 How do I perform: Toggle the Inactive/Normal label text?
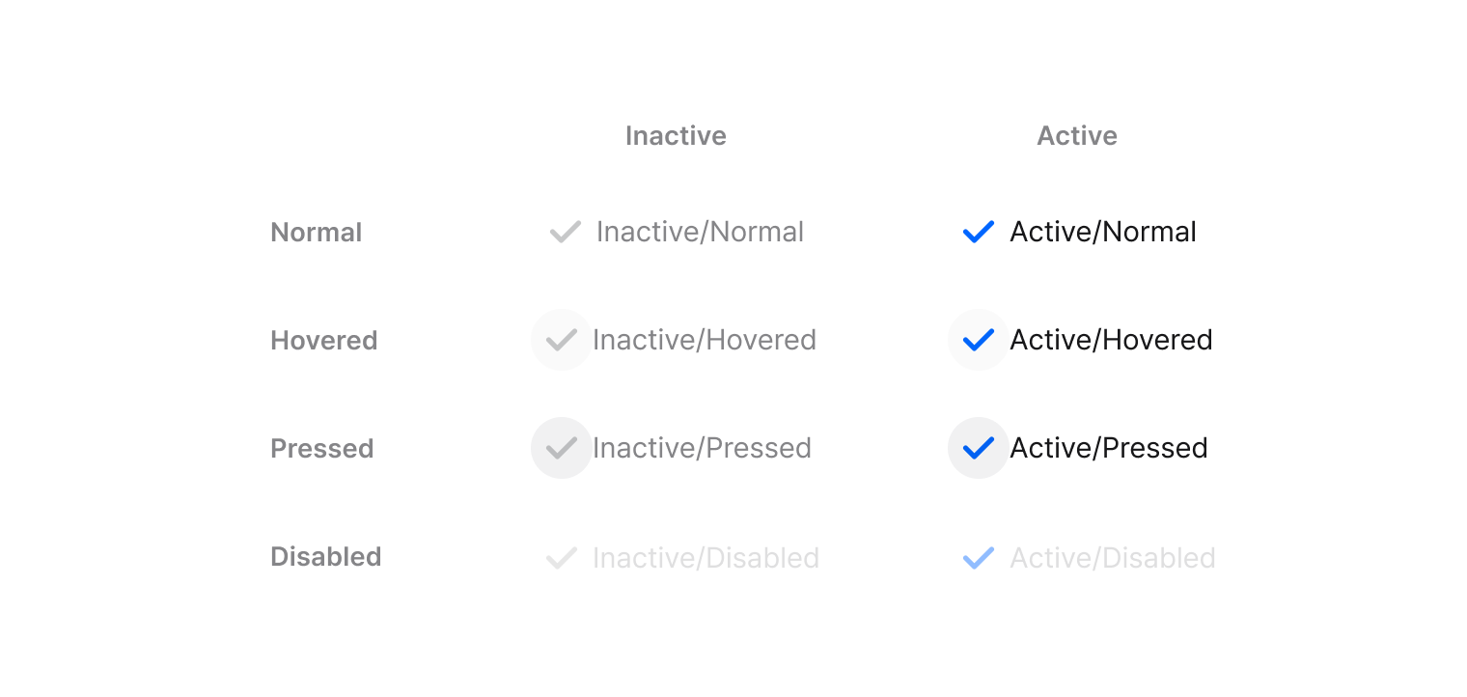(700, 233)
